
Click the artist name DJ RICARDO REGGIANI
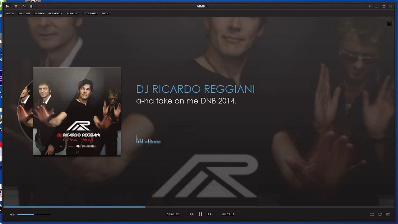[196, 89]
